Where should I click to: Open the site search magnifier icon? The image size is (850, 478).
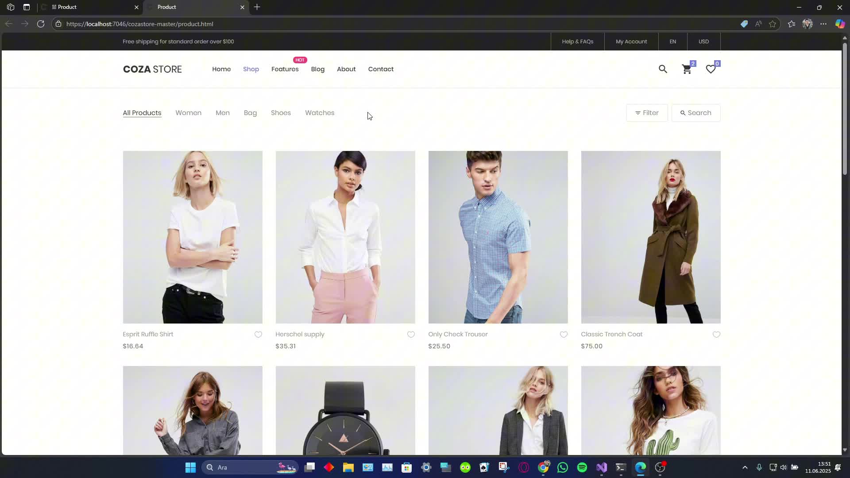point(663,69)
